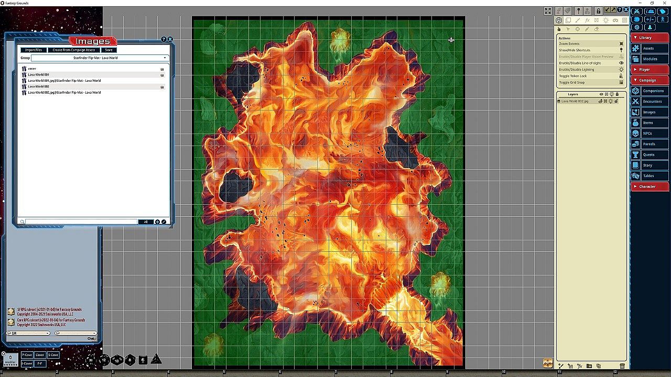Screen dimensions: 671x377
Task: Toggle lock on Lava World 002.jpg layer
Action: pos(616,101)
